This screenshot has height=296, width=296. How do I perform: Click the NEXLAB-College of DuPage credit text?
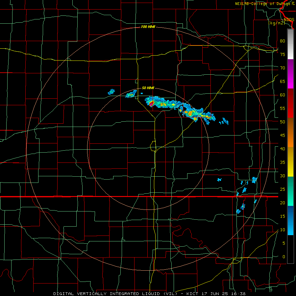[264, 4]
